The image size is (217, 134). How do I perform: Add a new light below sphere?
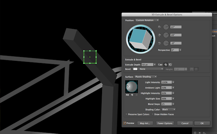pos(132,95)
